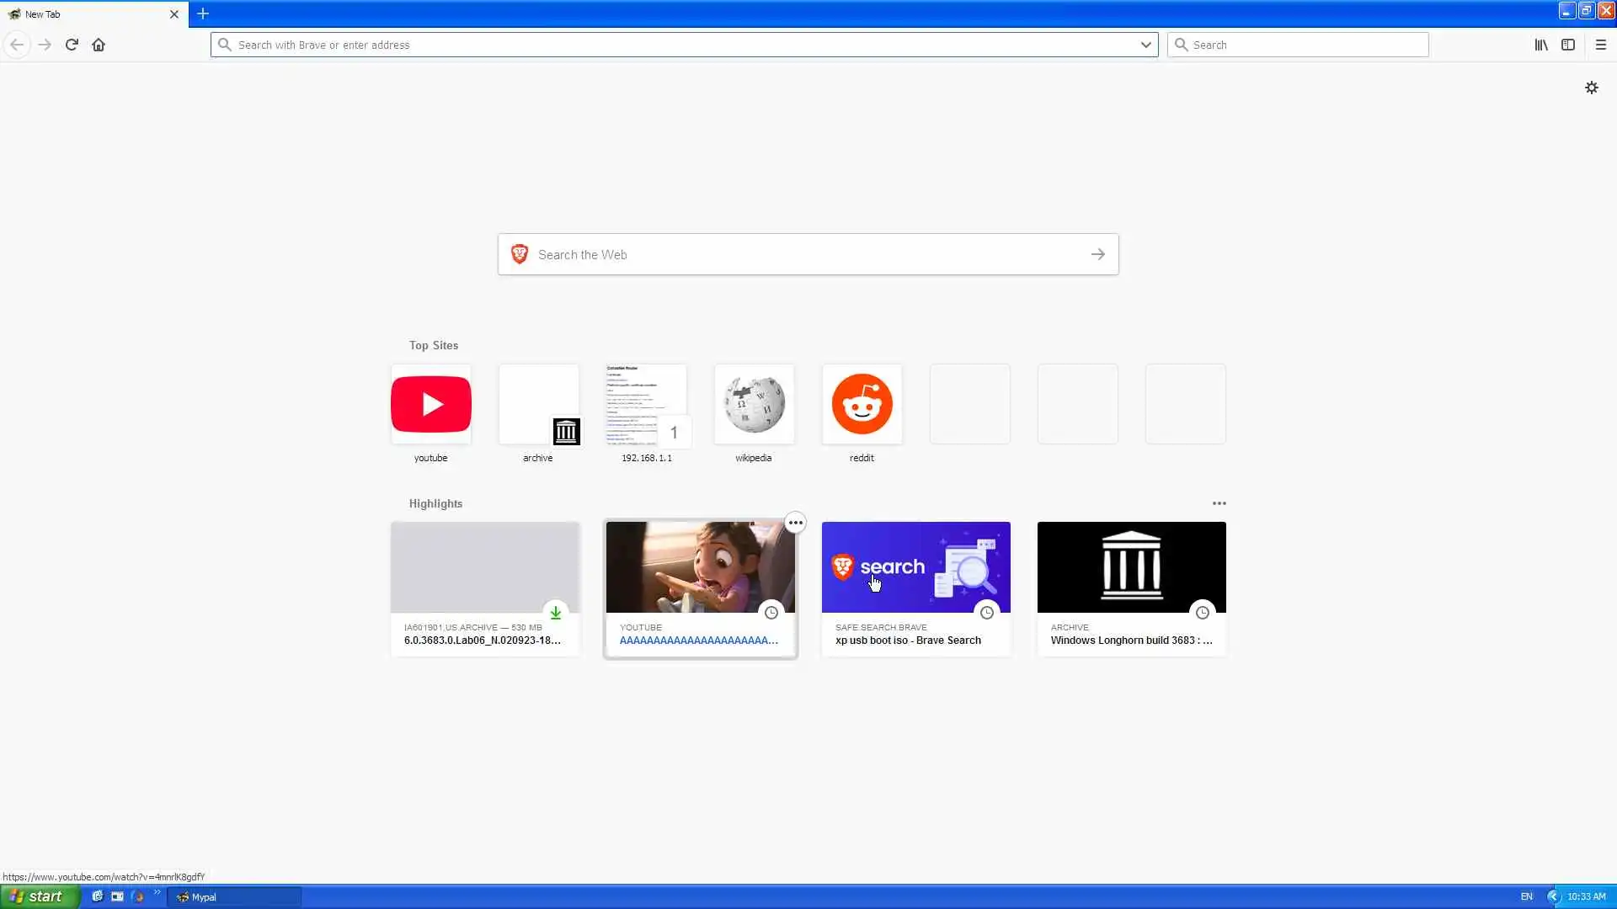
Task: Go to the home page icon
Action: pos(99,45)
